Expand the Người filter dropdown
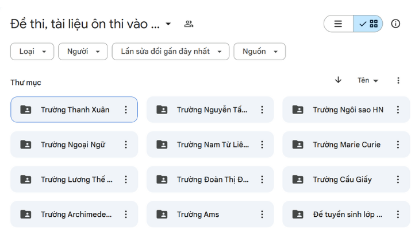The image size is (415, 234). (83, 52)
